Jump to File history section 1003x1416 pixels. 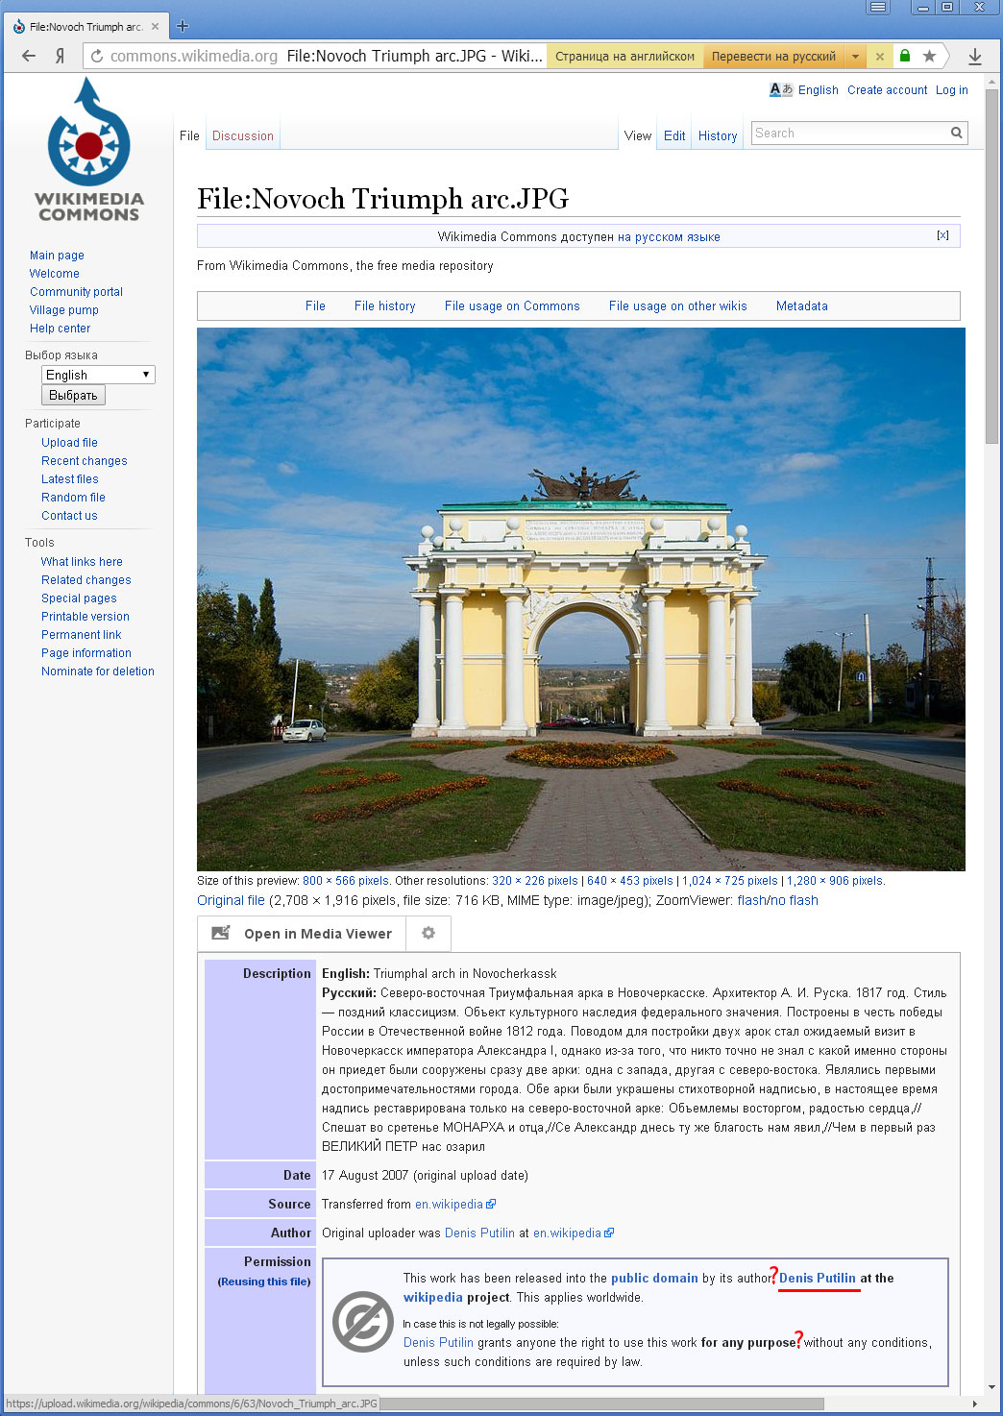point(385,305)
